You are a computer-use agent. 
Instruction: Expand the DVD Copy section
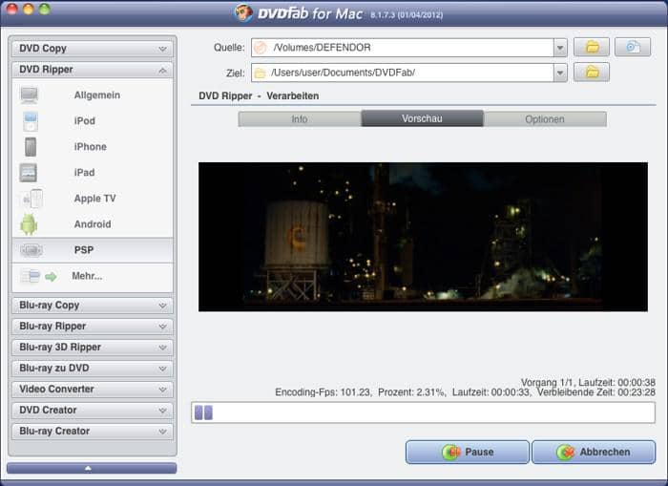tap(93, 49)
